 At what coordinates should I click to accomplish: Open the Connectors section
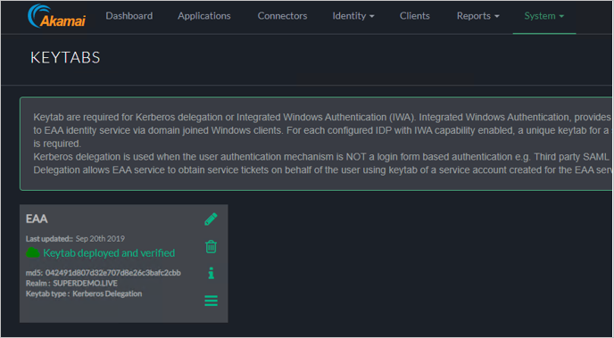[x=282, y=16]
